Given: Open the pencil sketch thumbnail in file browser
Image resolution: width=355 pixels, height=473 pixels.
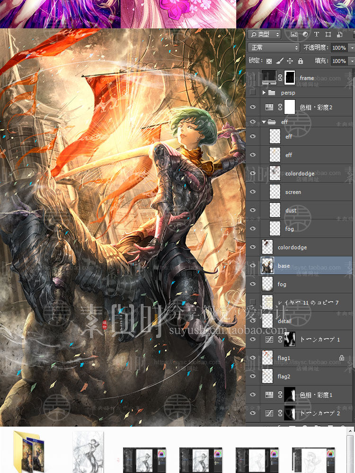Looking at the screenshot, I should (x=88, y=452).
